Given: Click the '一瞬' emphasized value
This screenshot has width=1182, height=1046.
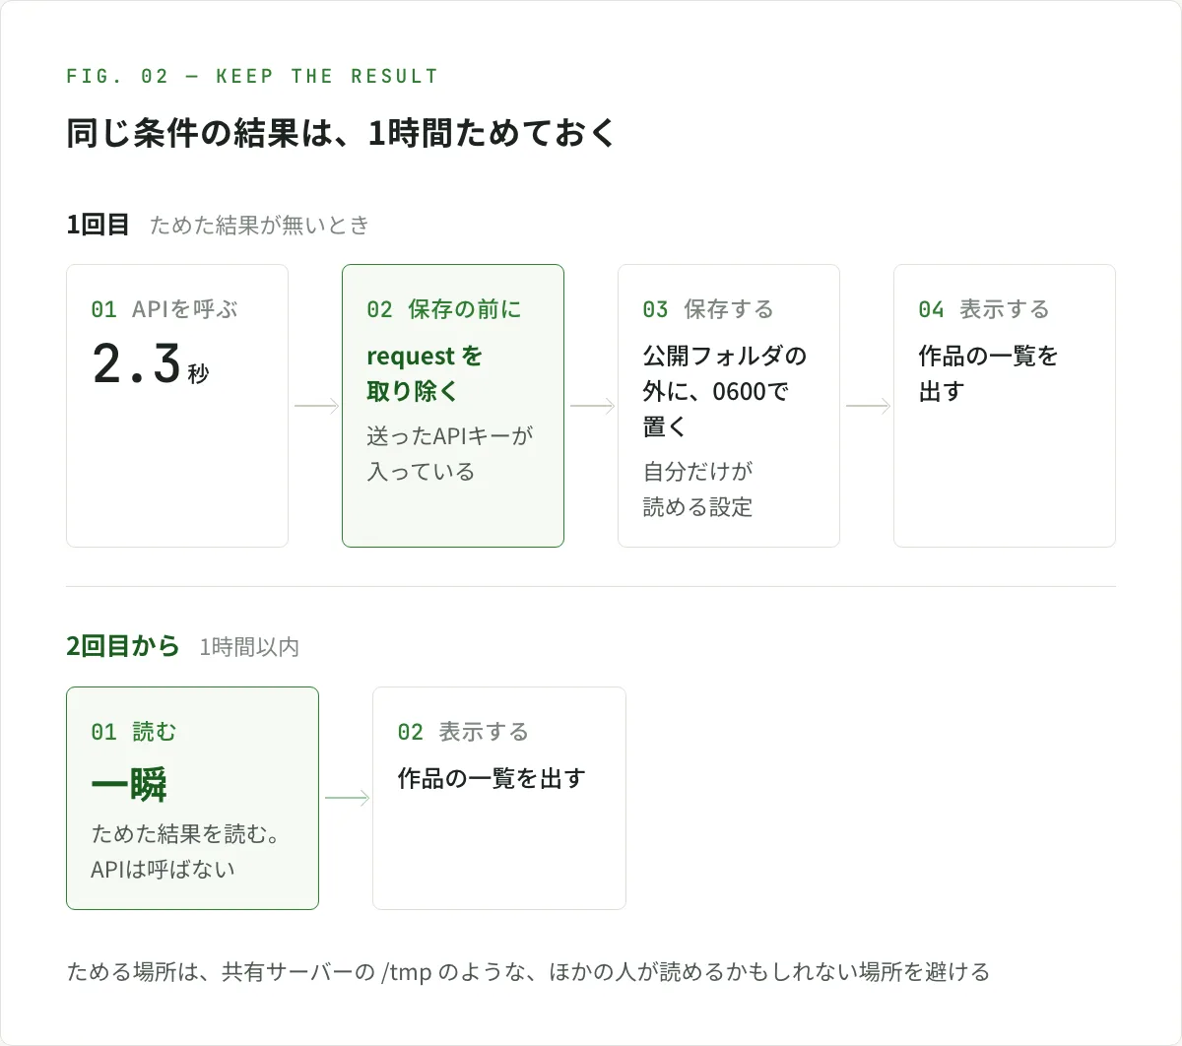Looking at the screenshot, I should point(129,785).
